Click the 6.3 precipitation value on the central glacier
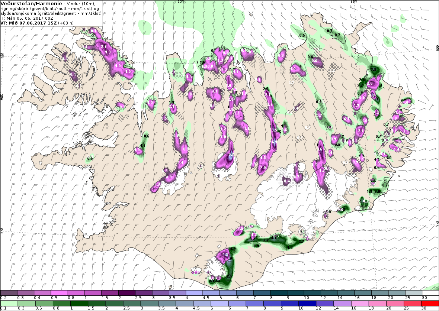Viewport: 439px width, 311px height. click(231, 154)
